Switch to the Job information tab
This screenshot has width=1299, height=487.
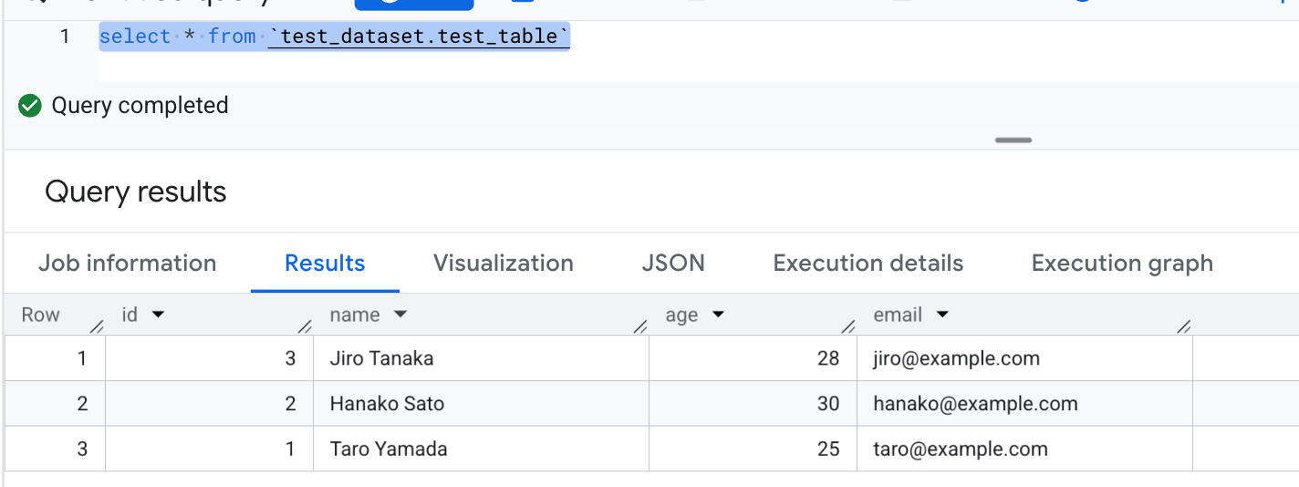(127, 264)
